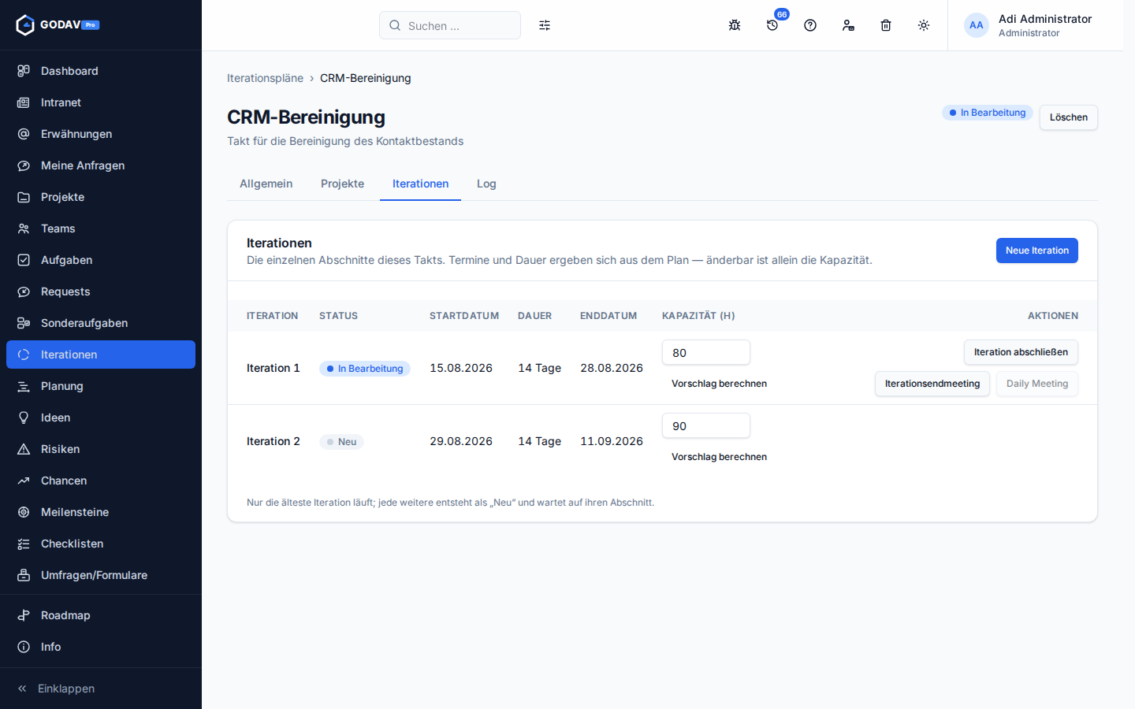Toggle light theme sun icon
Image resolution: width=1135 pixels, height=709 pixels.
click(x=924, y=25)
